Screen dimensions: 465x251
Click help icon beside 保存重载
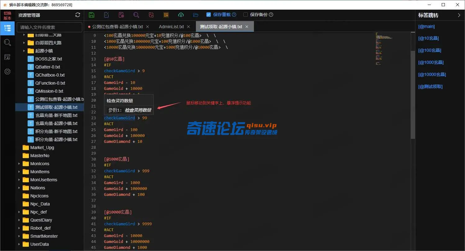pyautogui.click(x=234, y=15)
